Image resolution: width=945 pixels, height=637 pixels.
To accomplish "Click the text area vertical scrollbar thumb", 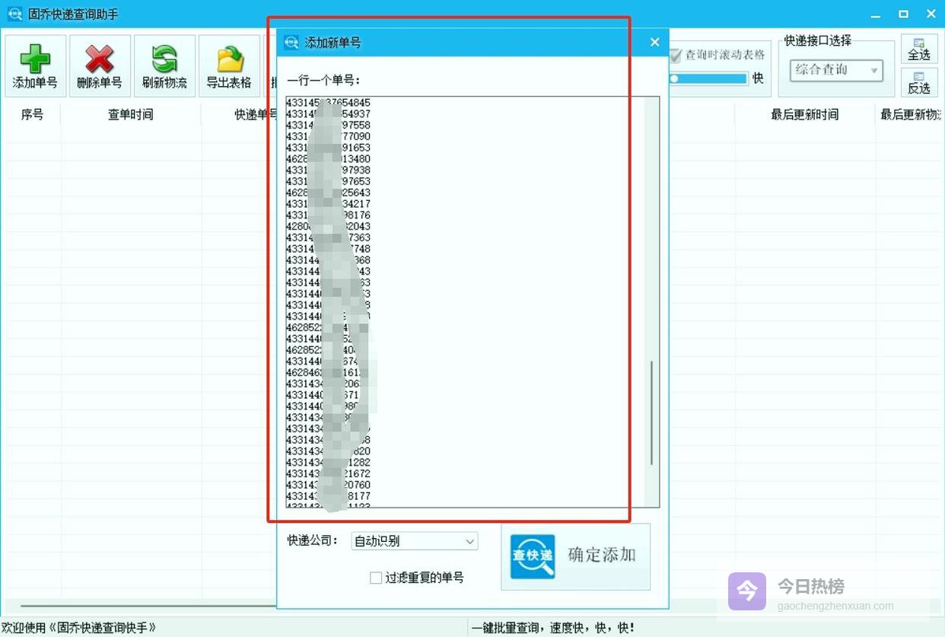I will pos(652,412).
